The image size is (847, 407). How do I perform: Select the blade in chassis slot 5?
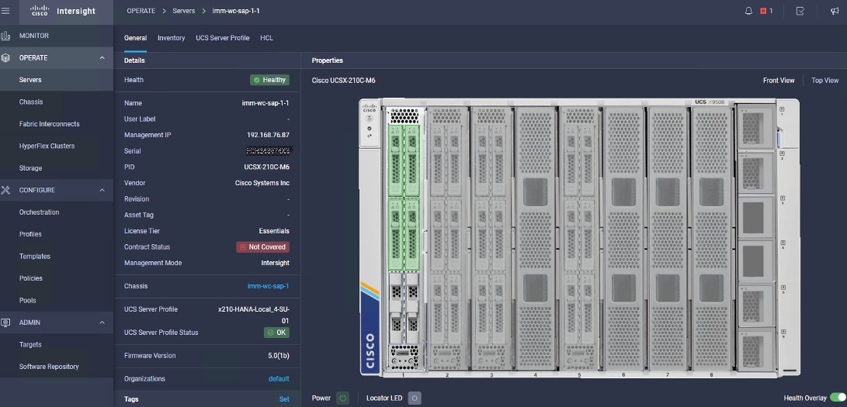(x=579, y=239)
